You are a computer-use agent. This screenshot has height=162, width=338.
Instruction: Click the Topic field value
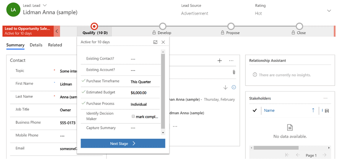68,71
